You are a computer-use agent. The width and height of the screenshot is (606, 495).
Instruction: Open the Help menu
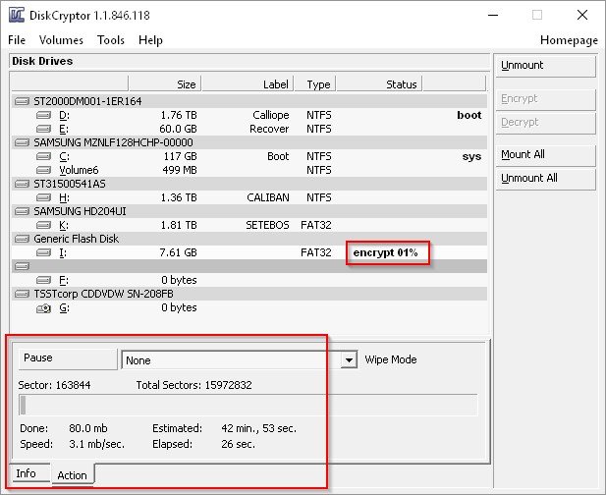pos(150,40)
